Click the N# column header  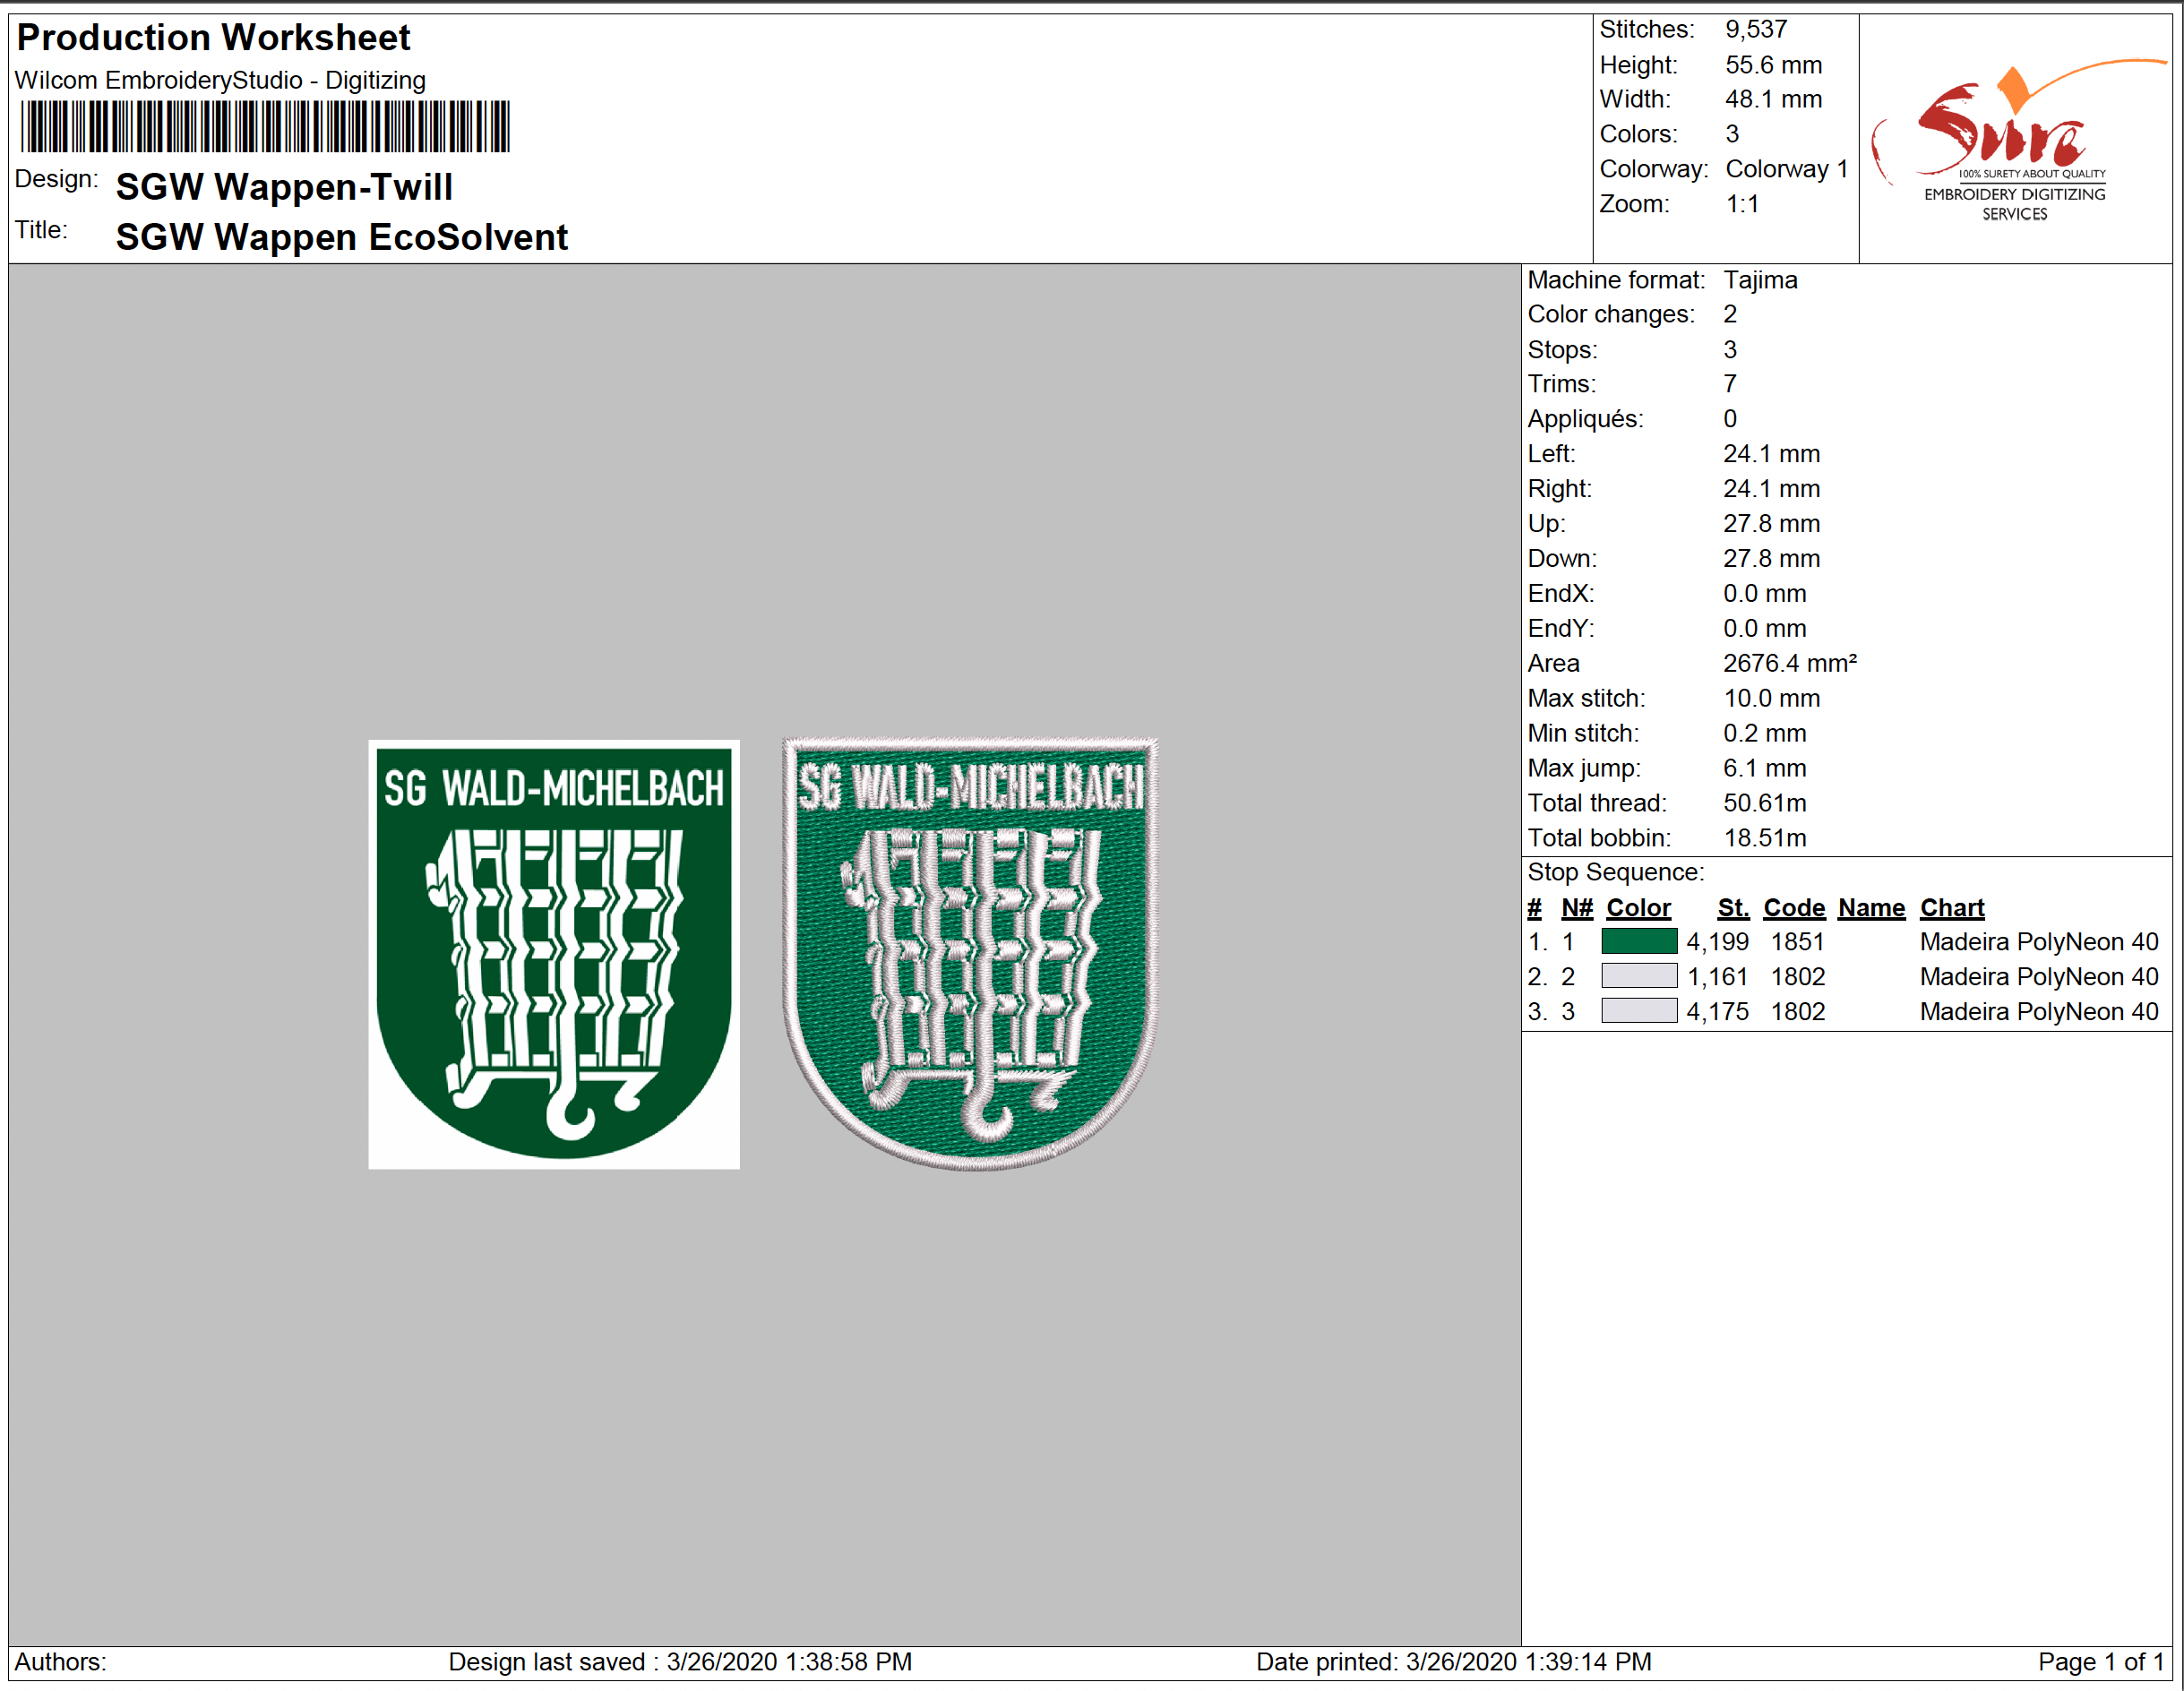[x=1576, y=908]
